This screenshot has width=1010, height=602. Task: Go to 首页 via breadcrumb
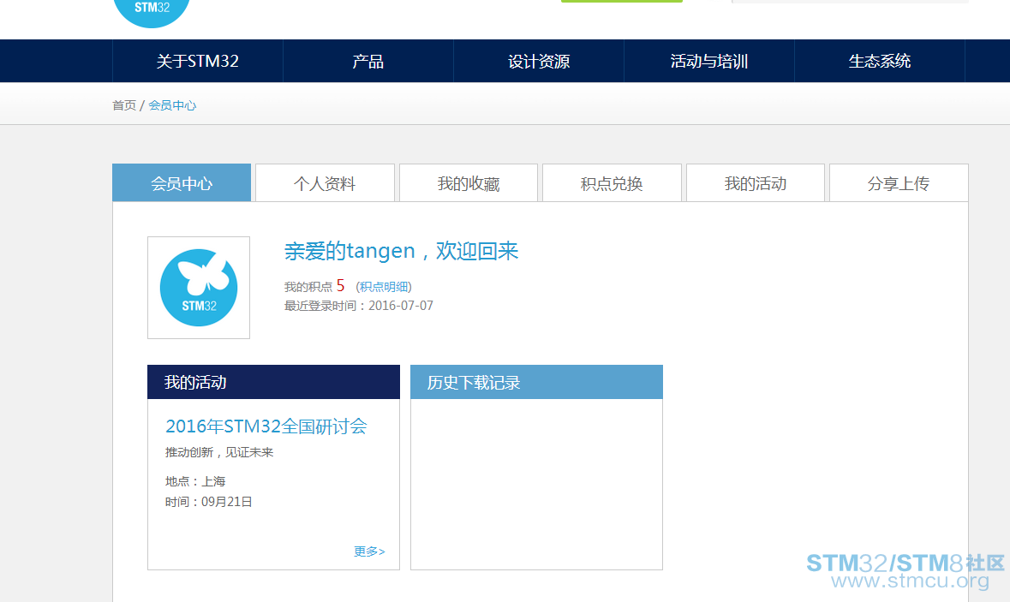[x=124, y=105]
